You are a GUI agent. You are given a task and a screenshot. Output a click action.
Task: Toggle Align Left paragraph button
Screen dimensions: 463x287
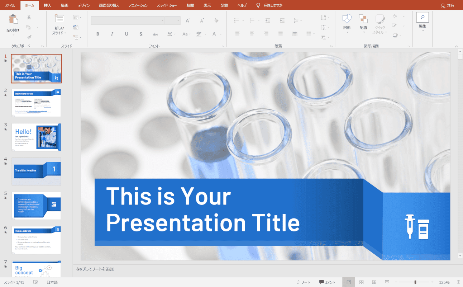click(x=237, y=34)
